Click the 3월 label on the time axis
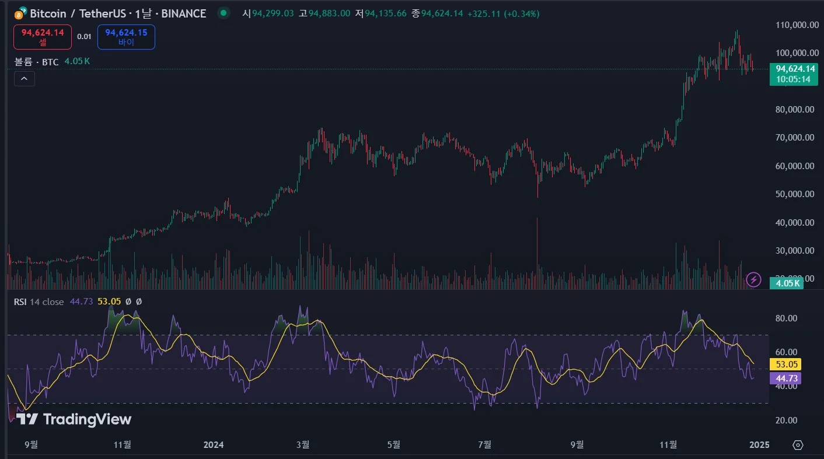 tap(303, 444)
